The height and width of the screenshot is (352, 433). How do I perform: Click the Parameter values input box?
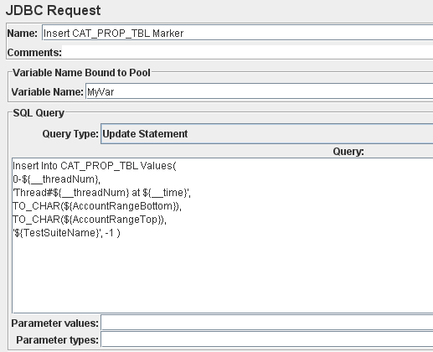tap(267, 323)
